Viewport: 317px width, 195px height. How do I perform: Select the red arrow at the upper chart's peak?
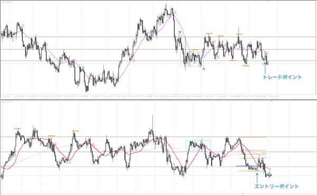[x=175, y=13]
